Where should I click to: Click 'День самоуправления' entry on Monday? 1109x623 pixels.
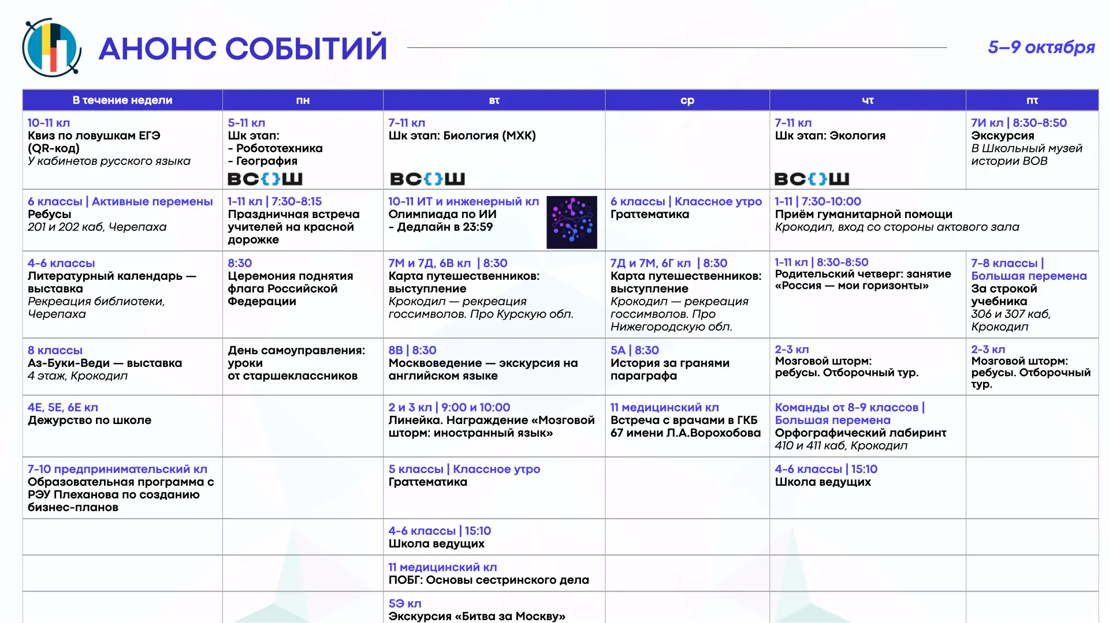tap(296, 363)
